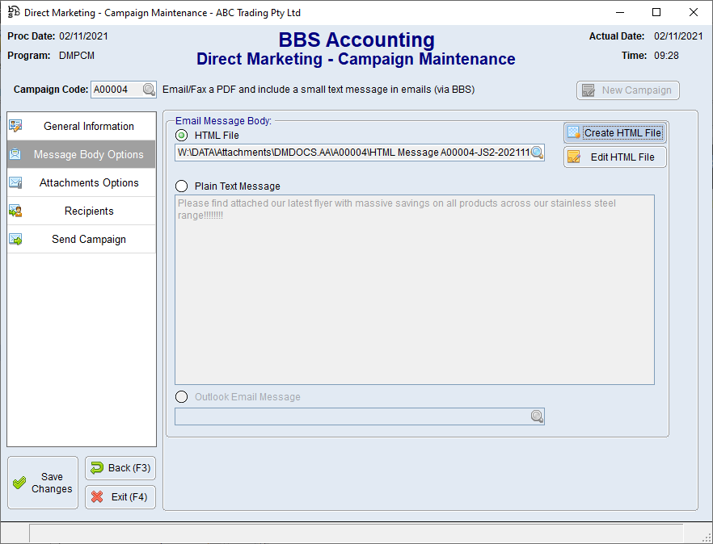Image resolution: width=713 pixels, height=544 pixels.
Task: Click the Edit HTML File button
Action: click(614, 157)
